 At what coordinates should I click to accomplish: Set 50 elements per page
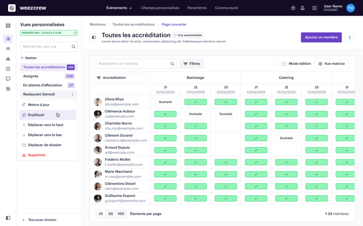111,214
